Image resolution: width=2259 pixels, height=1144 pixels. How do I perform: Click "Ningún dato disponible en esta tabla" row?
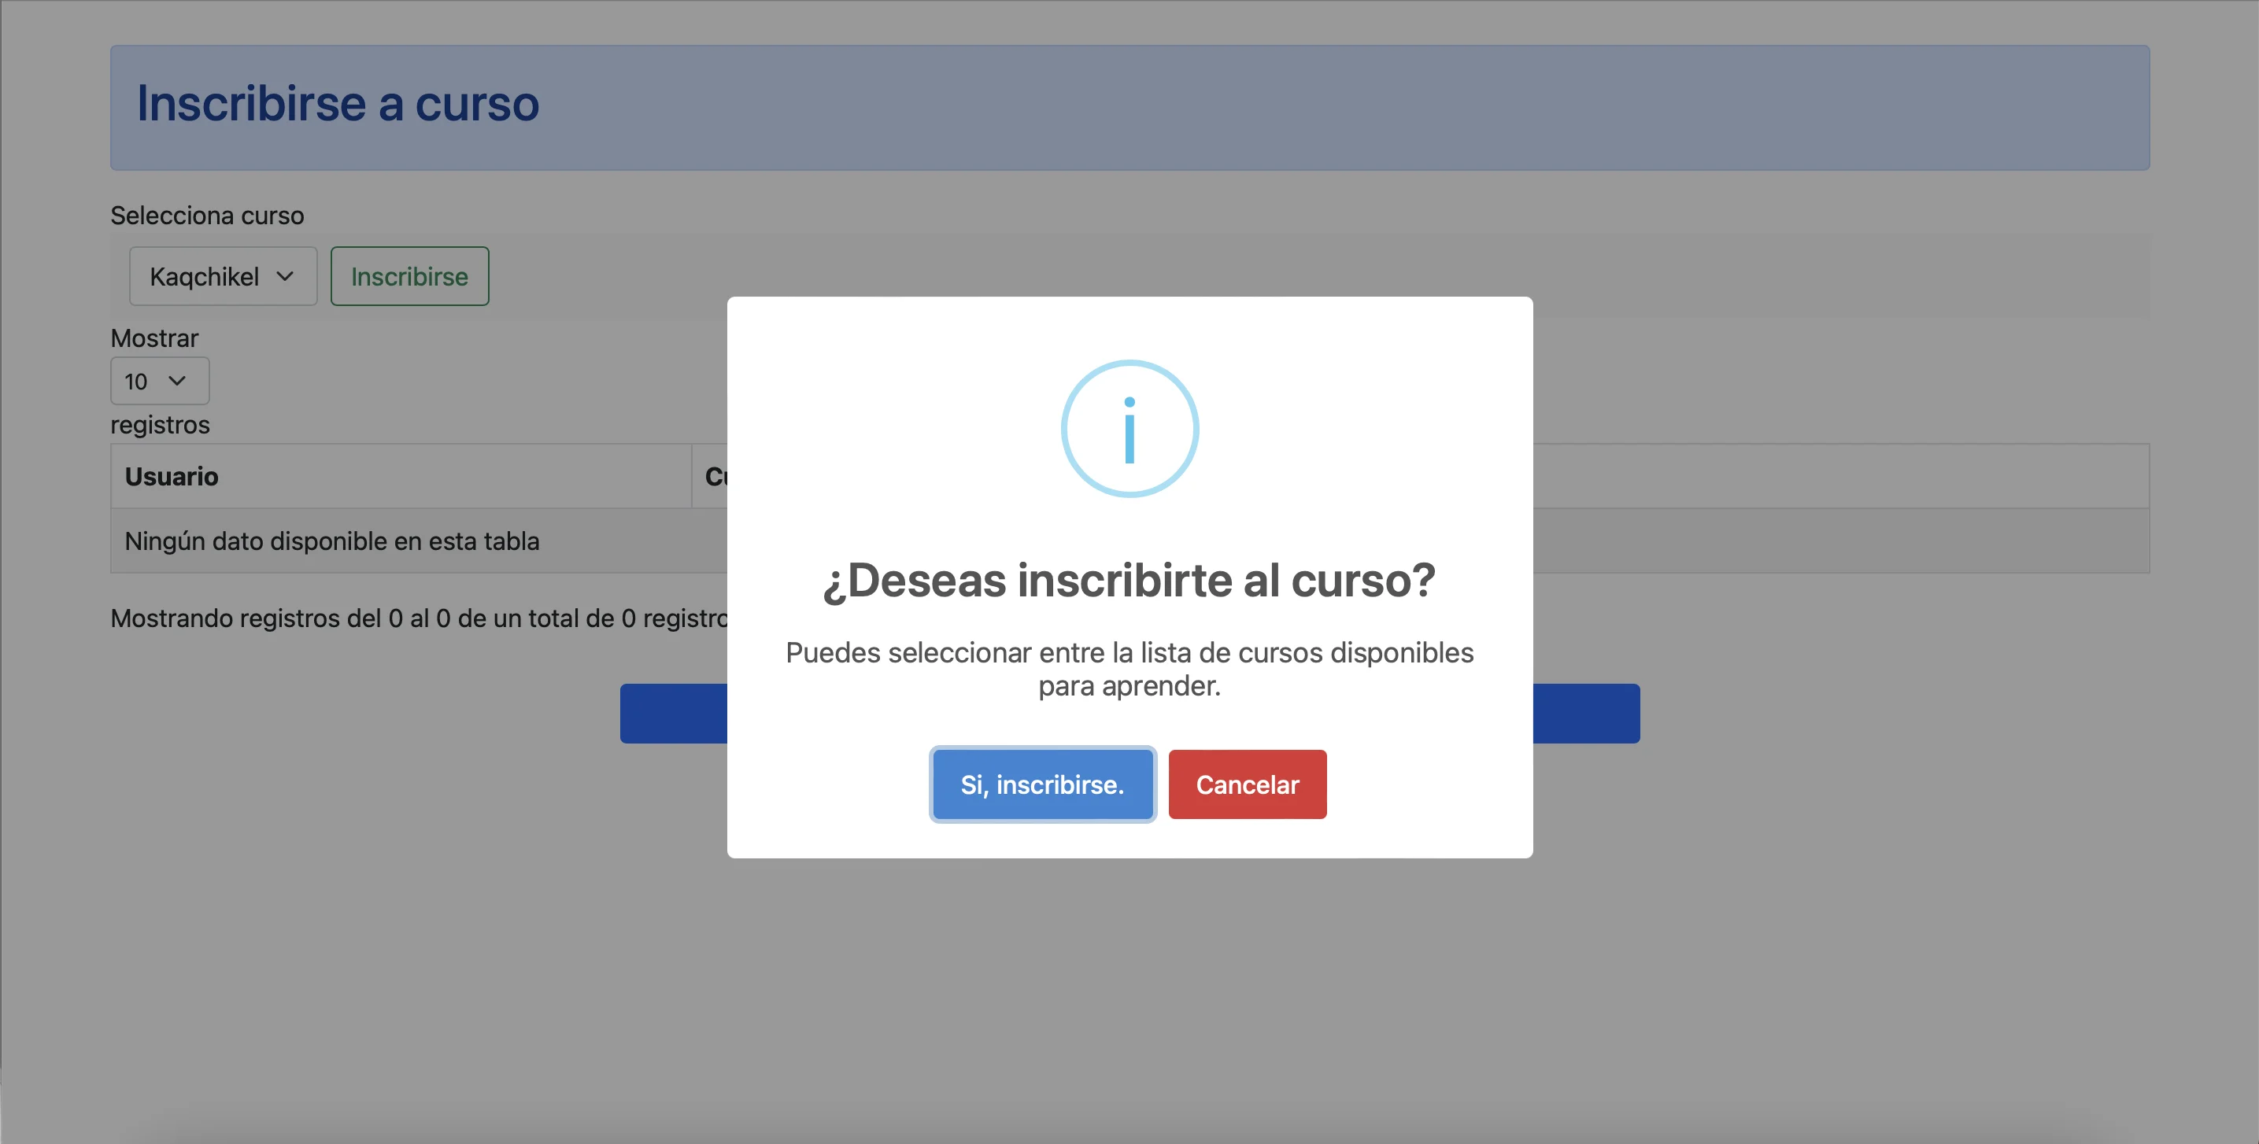coord(1129,541)
